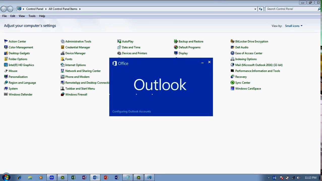Click the OneNote taskbar icon

click(84, 177)
